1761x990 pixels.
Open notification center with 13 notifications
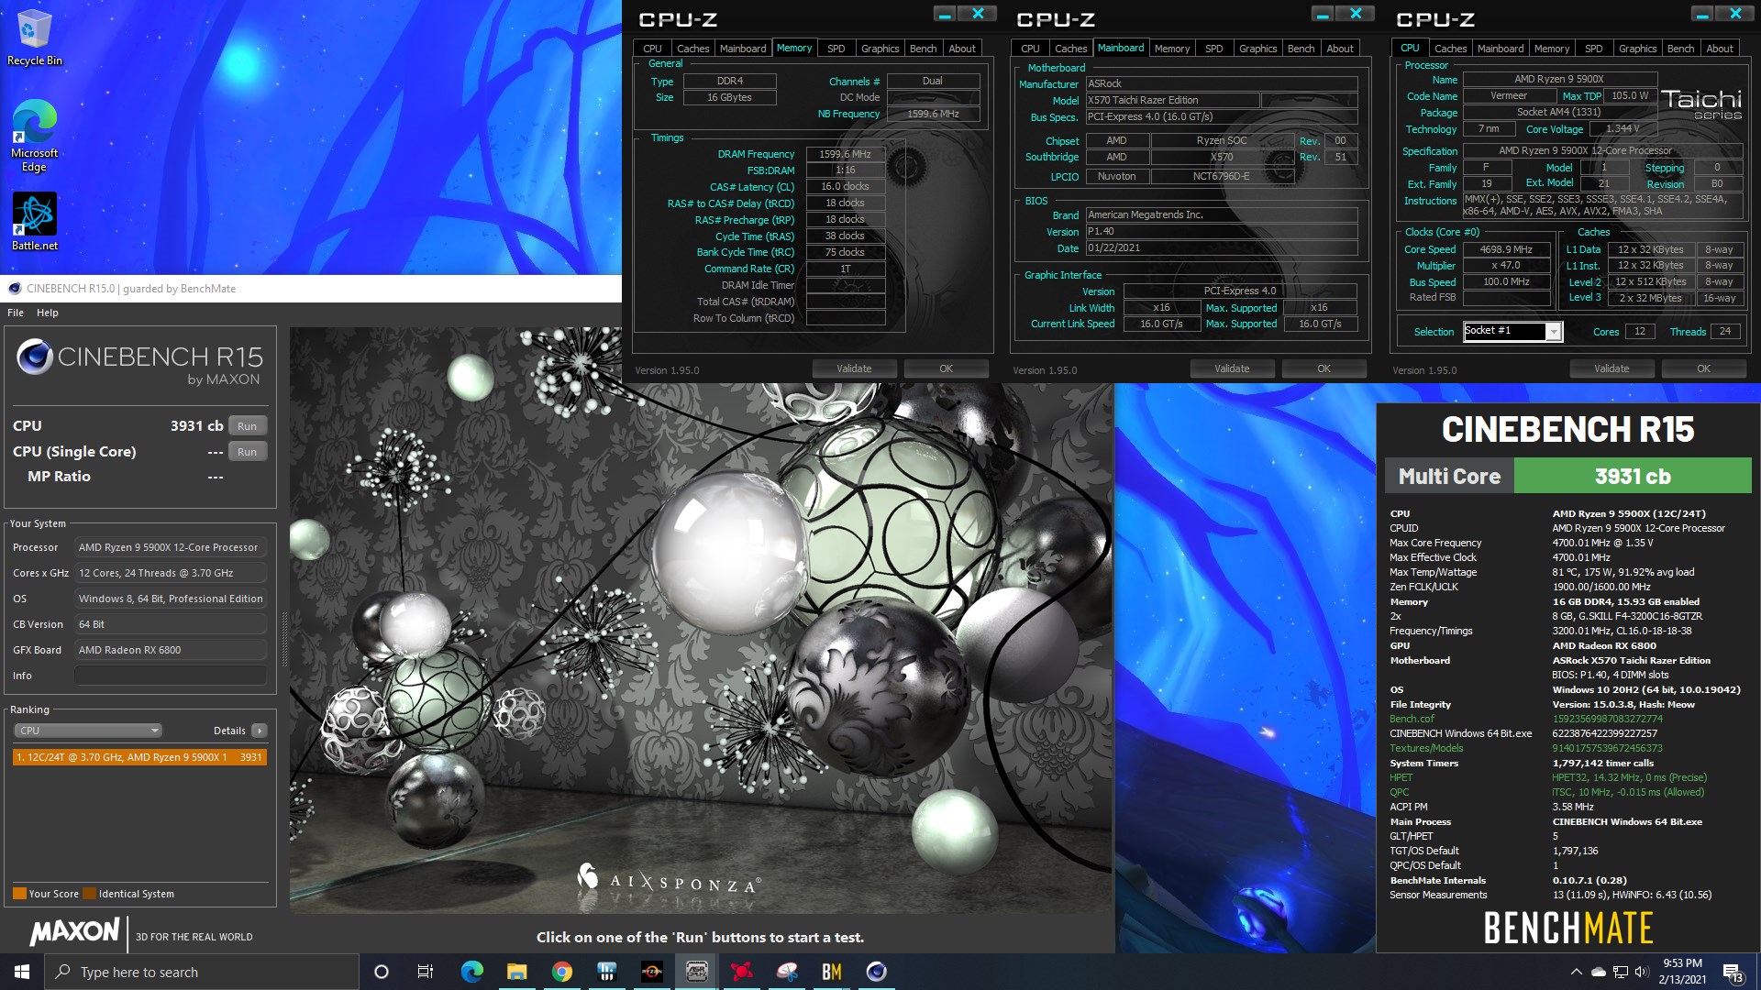click(x=1733, y=973)
